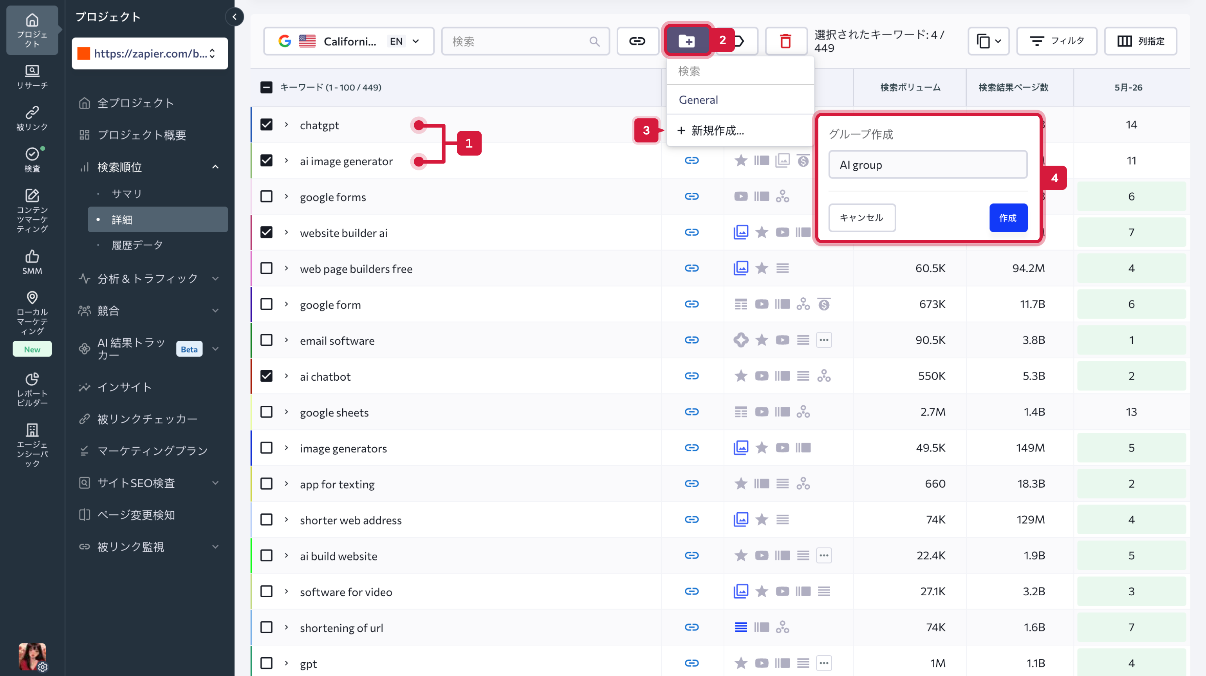Viewport: 1206px width, 676px height.
Task: Click link icon in google forms row
Action: point(691,197)
